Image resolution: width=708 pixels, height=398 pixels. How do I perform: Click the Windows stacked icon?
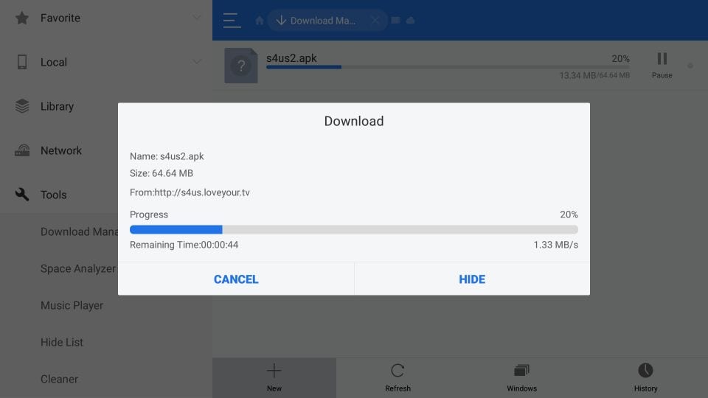click(x=521, y=371)
